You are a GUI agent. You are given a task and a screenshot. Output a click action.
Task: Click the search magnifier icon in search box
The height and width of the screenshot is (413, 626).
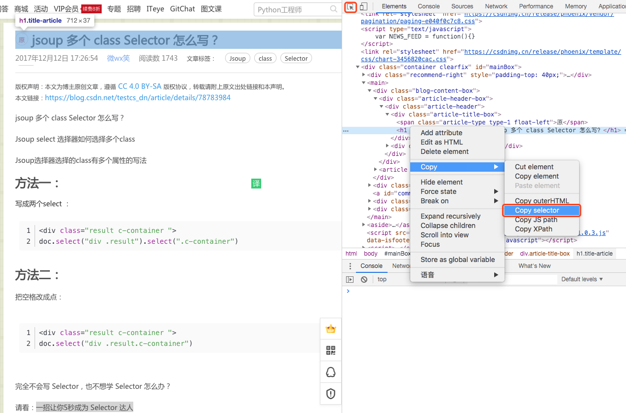click(x=334, y=9)
